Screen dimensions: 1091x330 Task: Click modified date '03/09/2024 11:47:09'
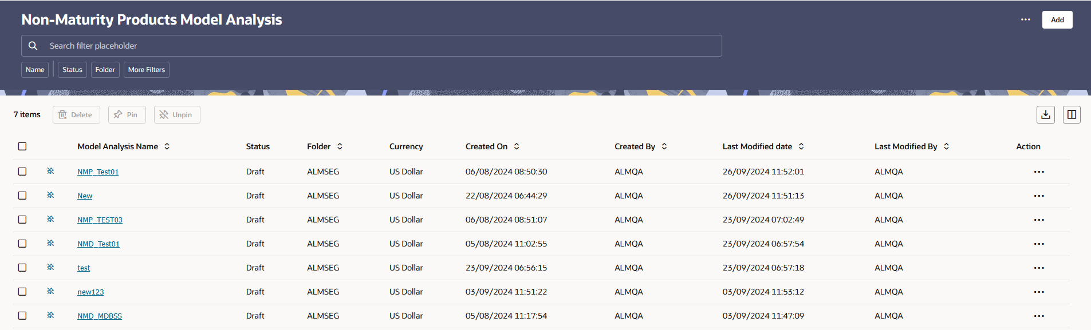click(763, 316)
